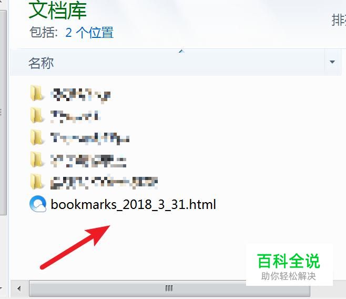346x299 pixels.
Task: Select the first blurred folder name
Action: pos(80,95)
